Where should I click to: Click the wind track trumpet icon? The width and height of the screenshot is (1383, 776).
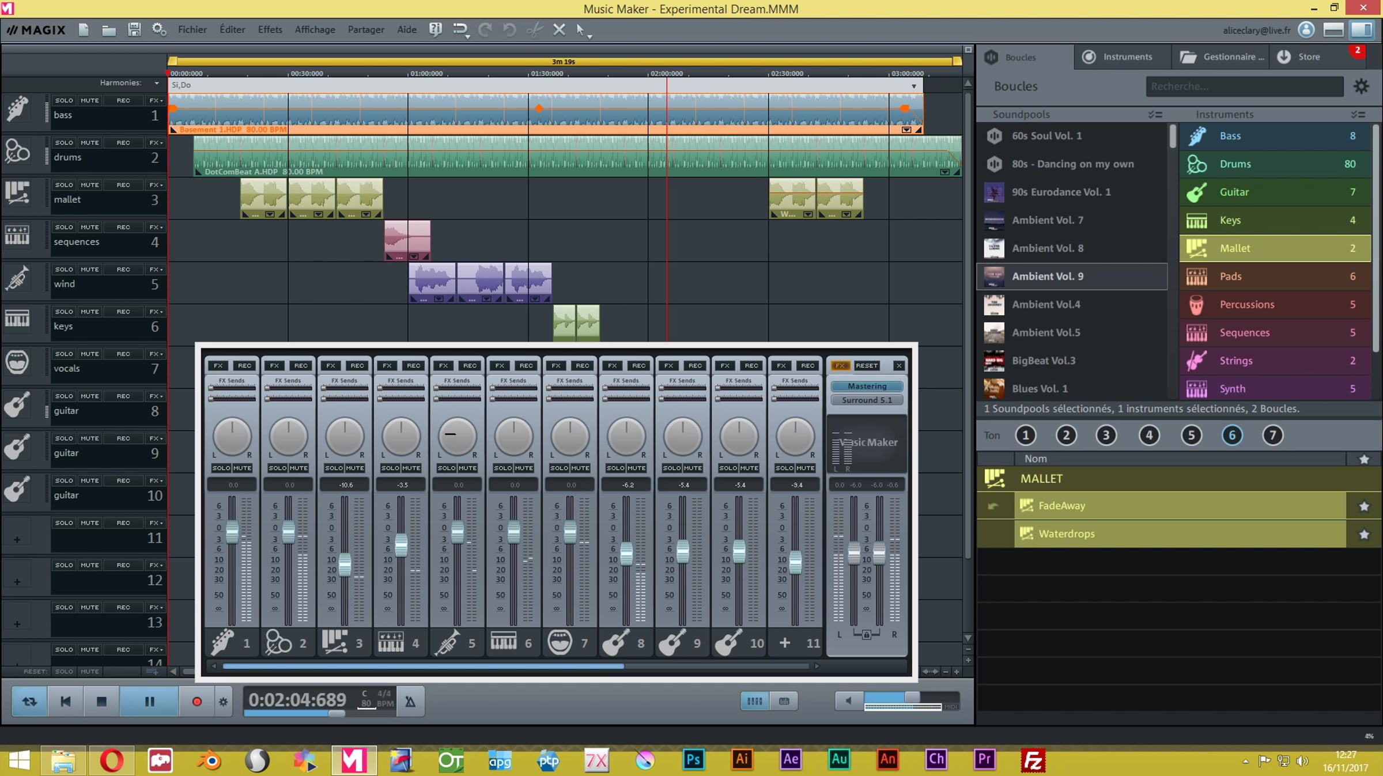17,278
